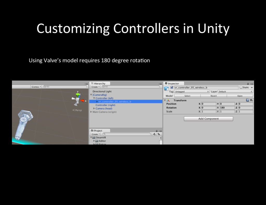Toggle Persp projection label in Scene view
This screenshot has width=266, height=205.
coord(77,110)
